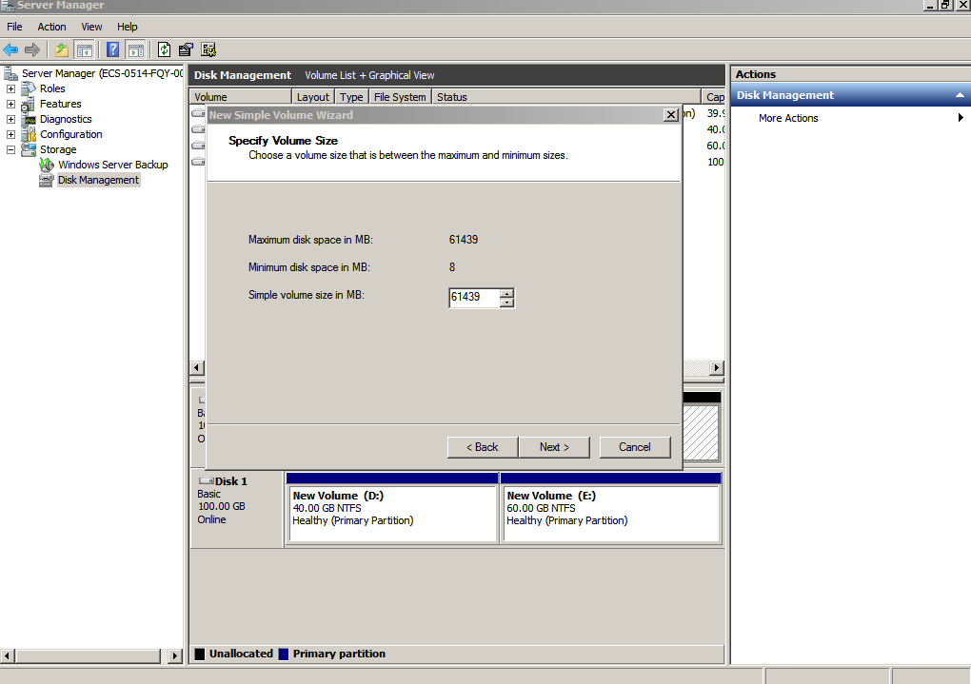Click the Storage node icon

[x=29, y=149]
